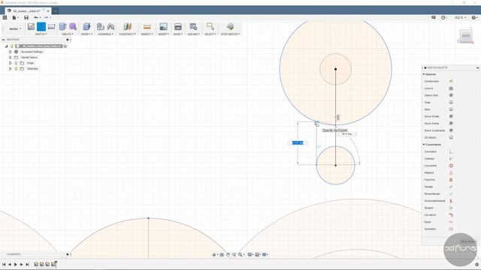Open the CONSTRUCT menu

[x=127, y=34]
